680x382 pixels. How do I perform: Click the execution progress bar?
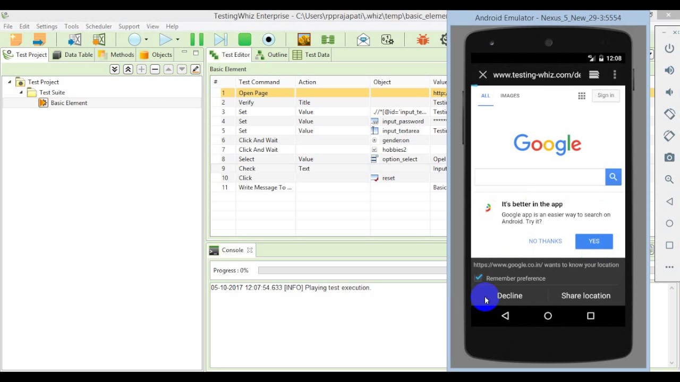[353, 271]
